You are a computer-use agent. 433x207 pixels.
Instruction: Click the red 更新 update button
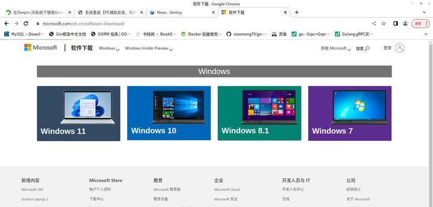(x=421, y=23)
